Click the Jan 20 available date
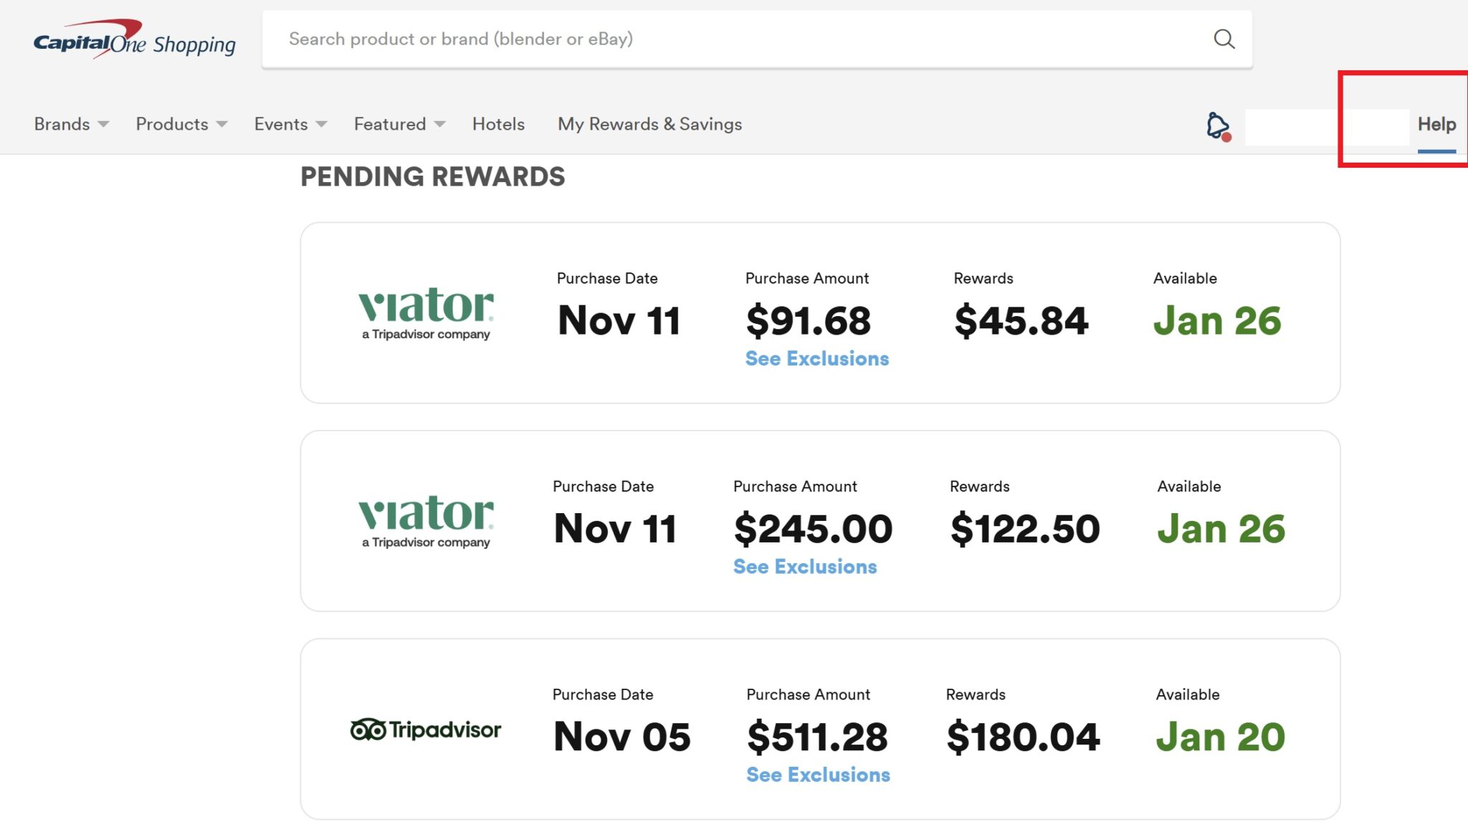Screen dimensions: 1468x837 pyautogui.click(x=1220, y=737)
